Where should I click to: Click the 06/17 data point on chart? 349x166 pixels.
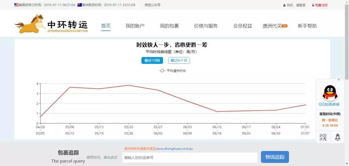click(246, 111)
